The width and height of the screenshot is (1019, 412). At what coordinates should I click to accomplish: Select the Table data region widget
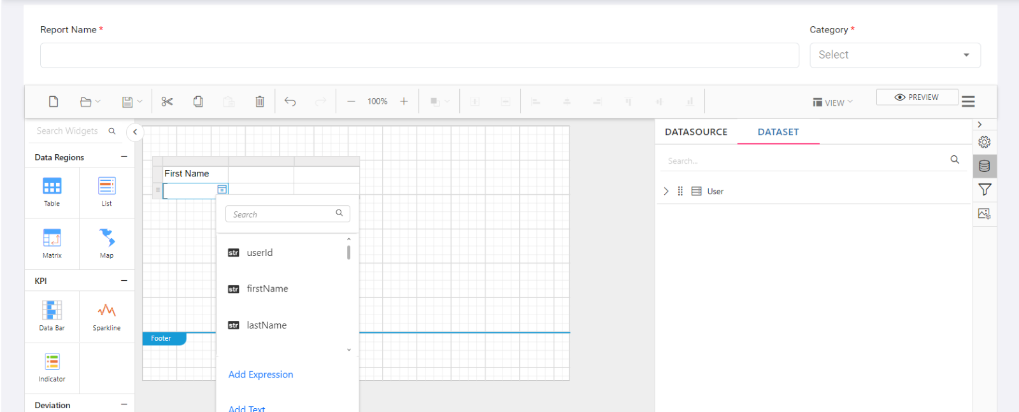52,192
